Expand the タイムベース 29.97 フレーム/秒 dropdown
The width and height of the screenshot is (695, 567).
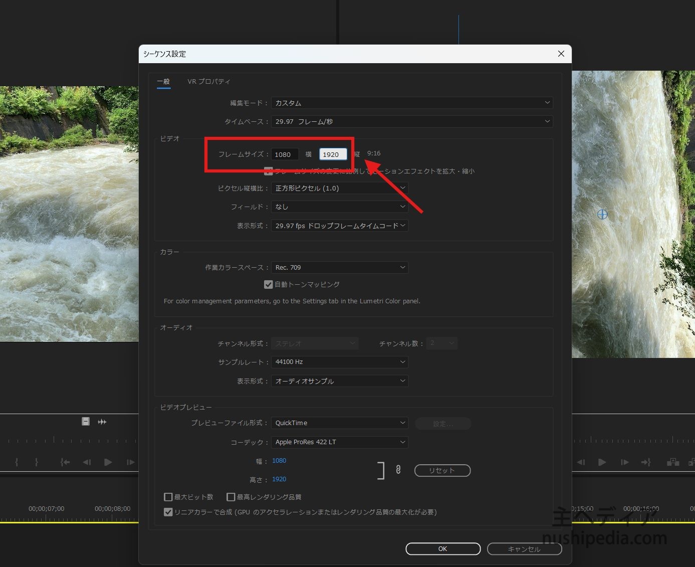click(x=412, y=121)
